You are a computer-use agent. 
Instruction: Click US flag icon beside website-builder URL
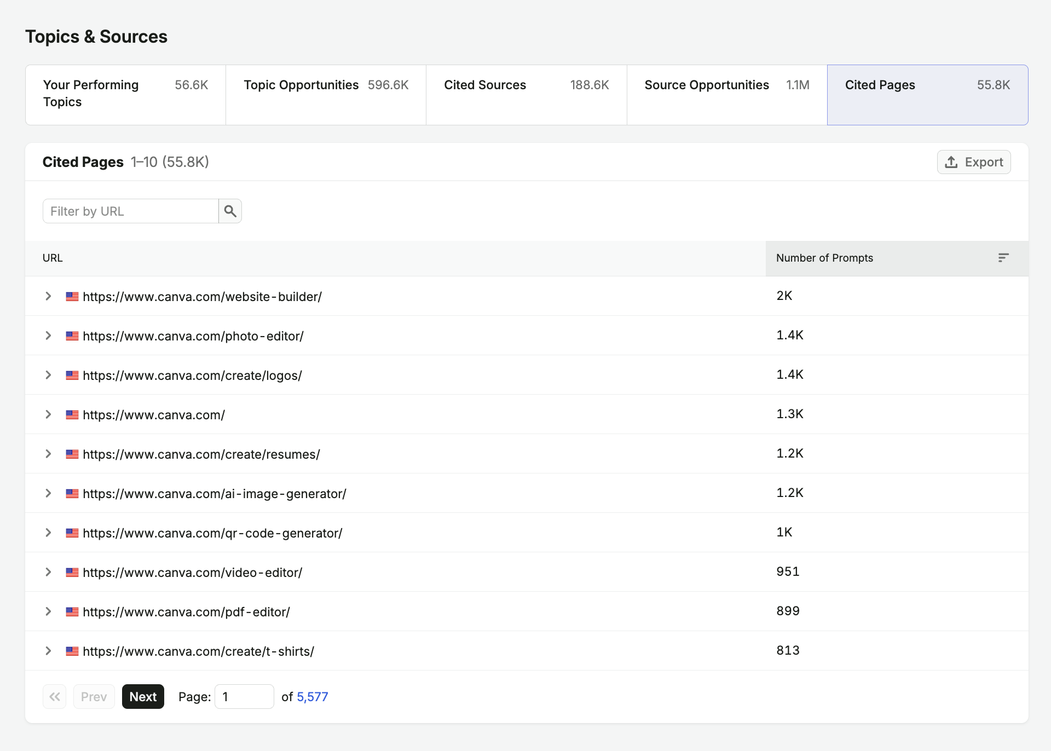pyautogui.click(x=72, y=297)
